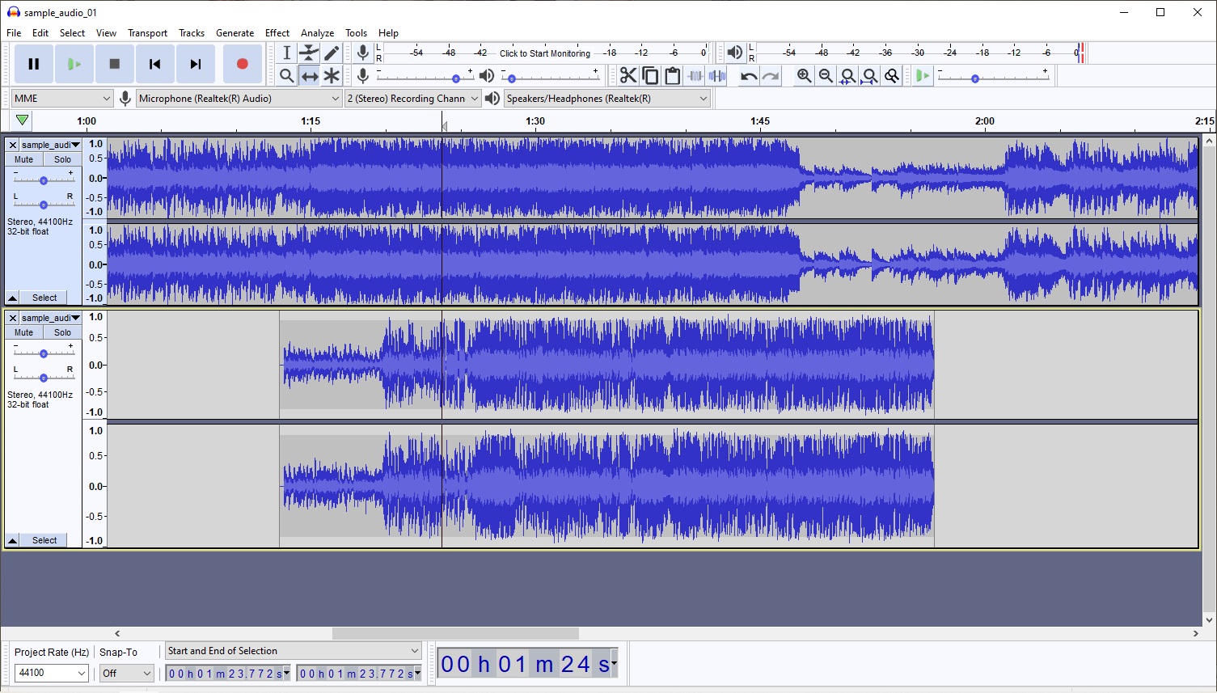
Task: Open the Generate menu
Action: [x=235, y=33]
